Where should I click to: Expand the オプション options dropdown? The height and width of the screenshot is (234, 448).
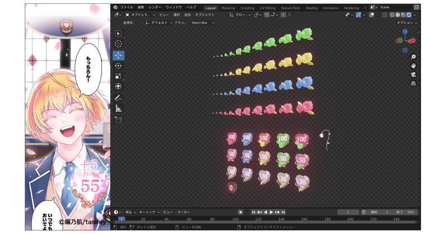point(407,22)
